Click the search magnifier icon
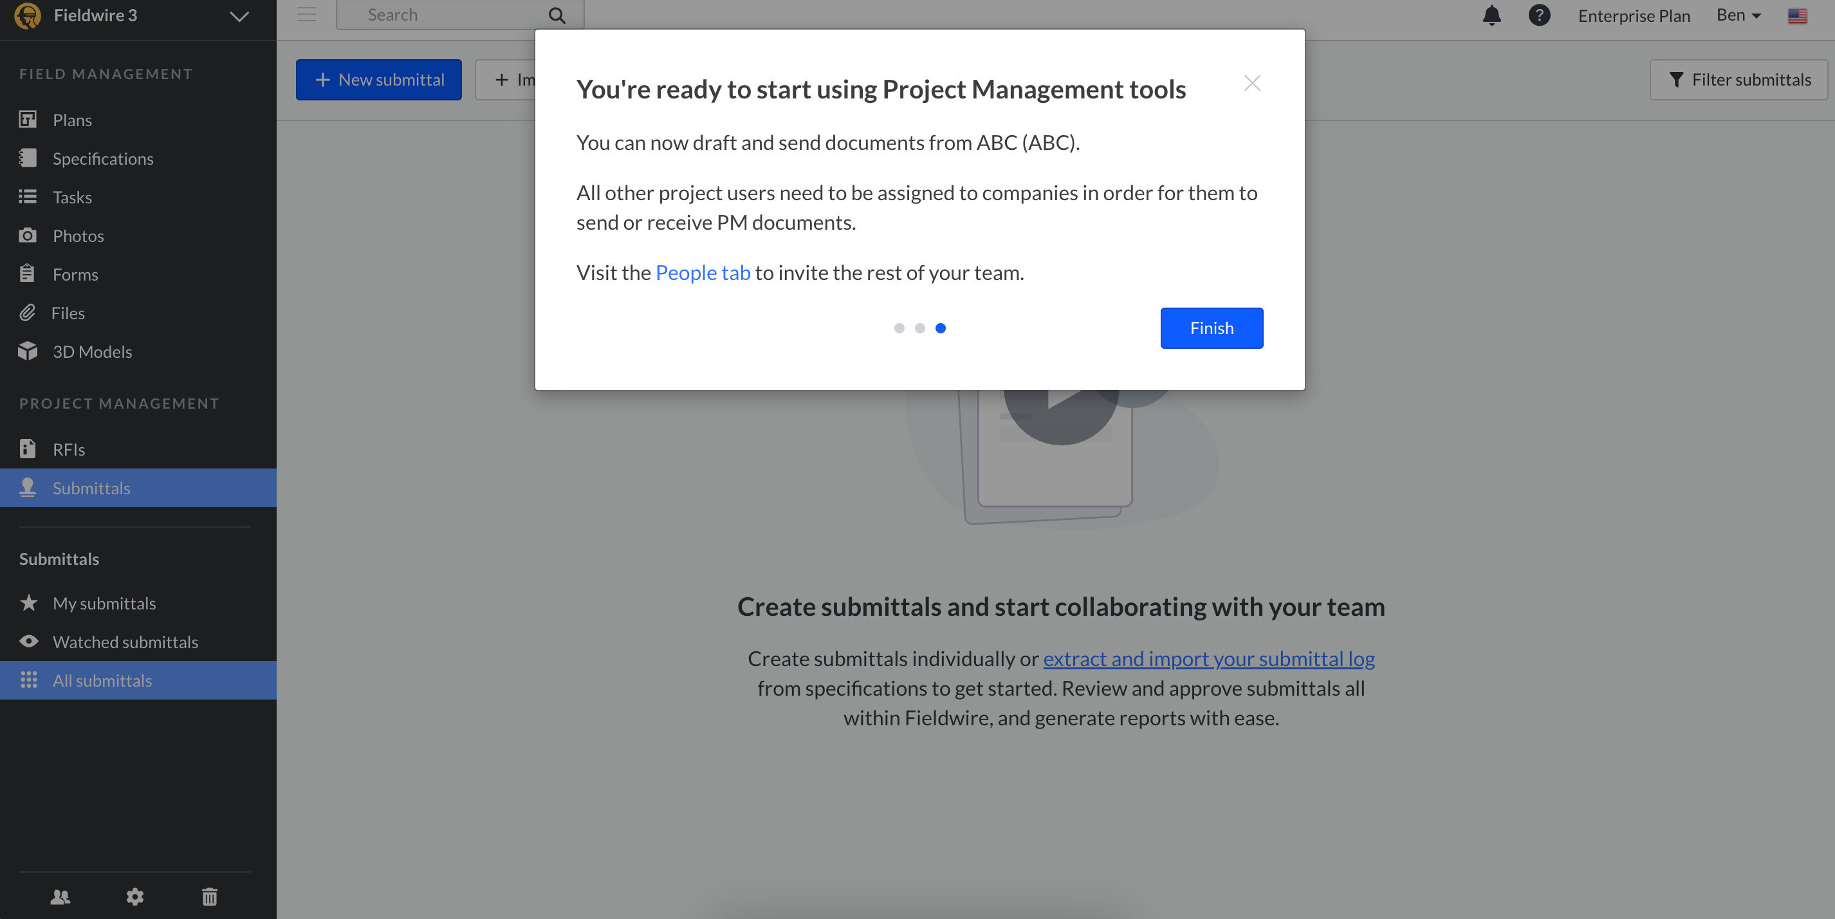The image size is (1835, 919). pos(557,15)
